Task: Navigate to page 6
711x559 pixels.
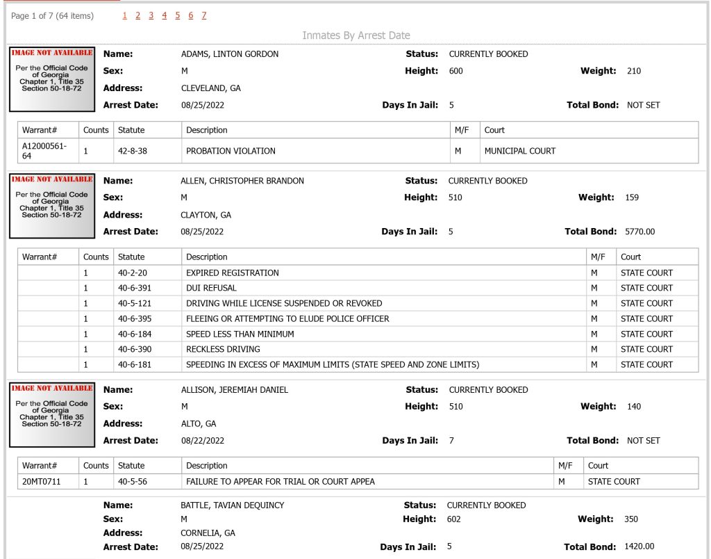Action: point(190,16)
